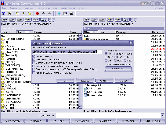Click left panel scrollbar up arrow
This screenshot has height=125, width=166.
(80, 36)
